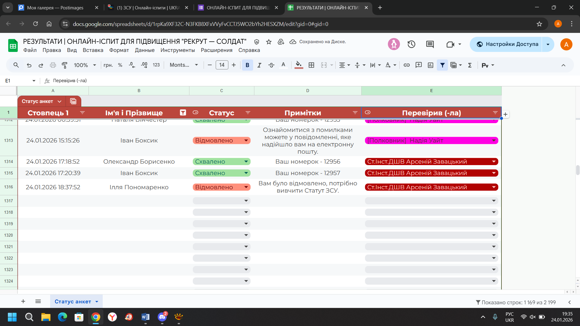The image size is (580, 326).
Task: Click the functions sigma icon
Action: [x=470, y=65]
